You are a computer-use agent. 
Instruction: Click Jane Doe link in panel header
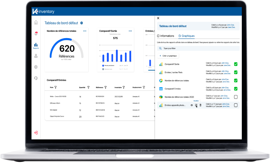pos(232,27)
